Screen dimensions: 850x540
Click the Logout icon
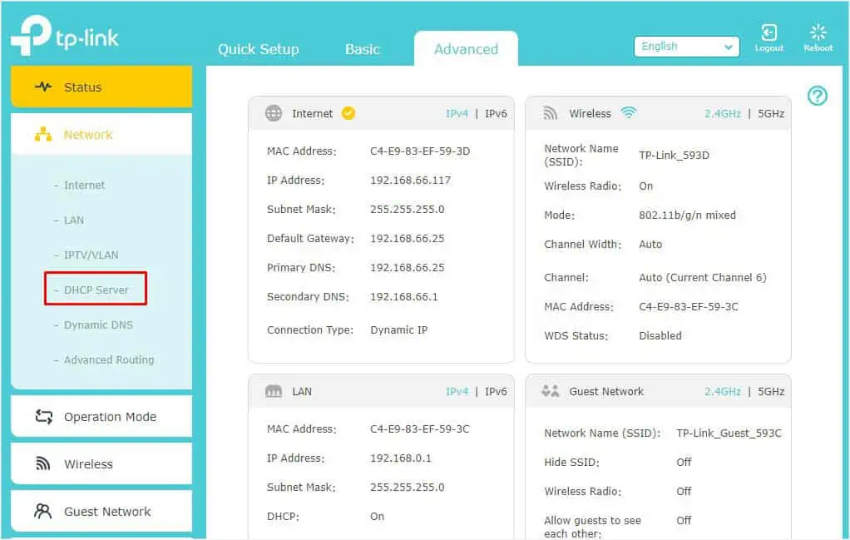pyautogui.click(x=768, y=34)
